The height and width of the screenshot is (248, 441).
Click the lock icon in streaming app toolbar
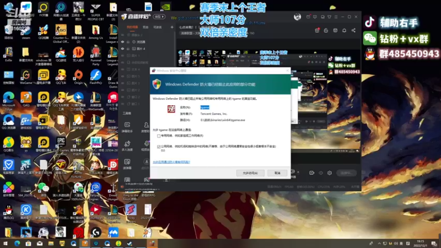tap(326, 30)
